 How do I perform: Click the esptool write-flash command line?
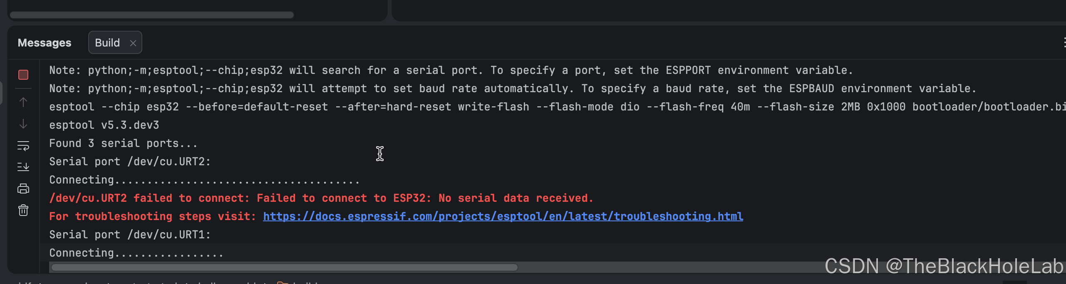point(558,107)
